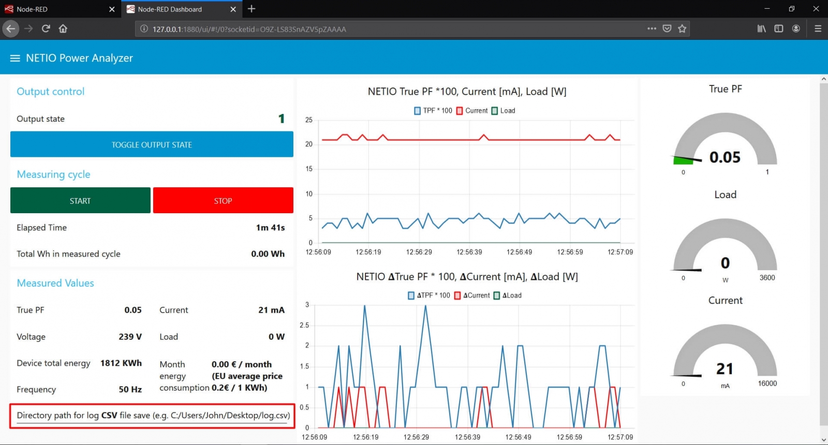Bookmark this page with star icon
The image size is (828, 445).
pos(682,28)
